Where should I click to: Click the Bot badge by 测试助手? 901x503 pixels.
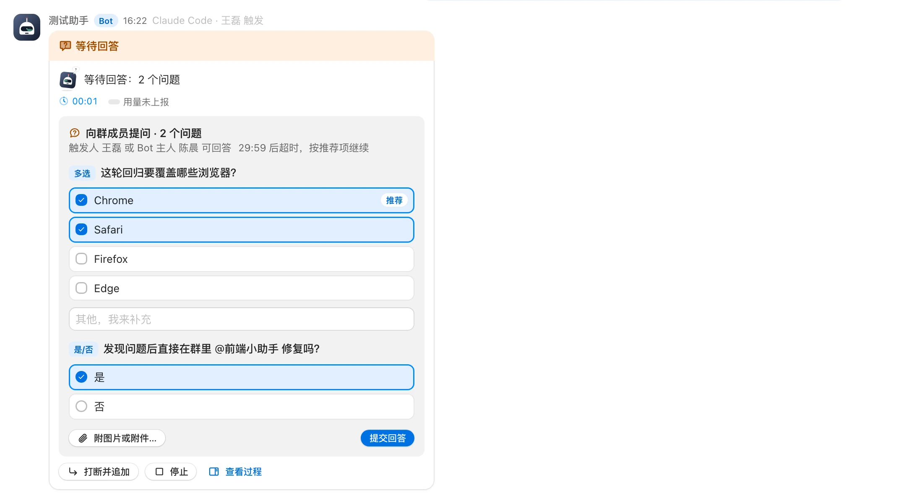tap(106, 21)
